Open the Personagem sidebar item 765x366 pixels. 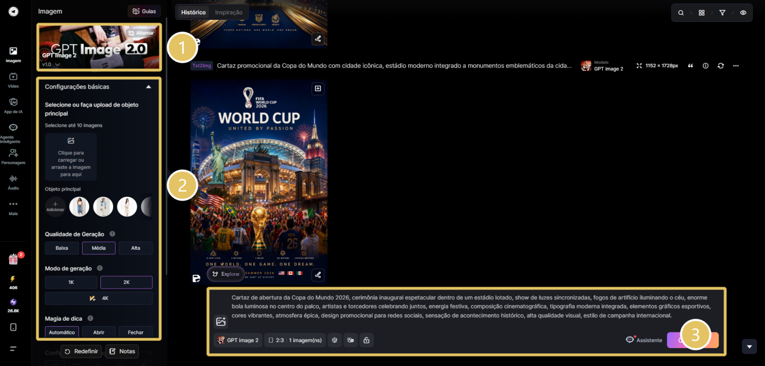click(x=13, y=156)
